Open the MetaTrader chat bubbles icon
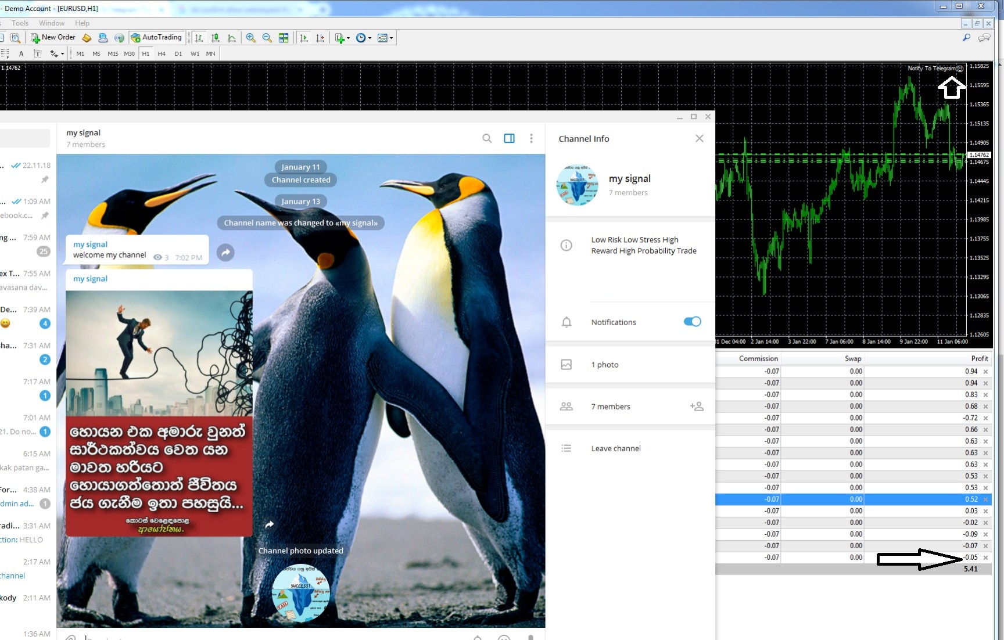Image resolution: width=1004 pixels, height=640 pixels. click(984, 38)
